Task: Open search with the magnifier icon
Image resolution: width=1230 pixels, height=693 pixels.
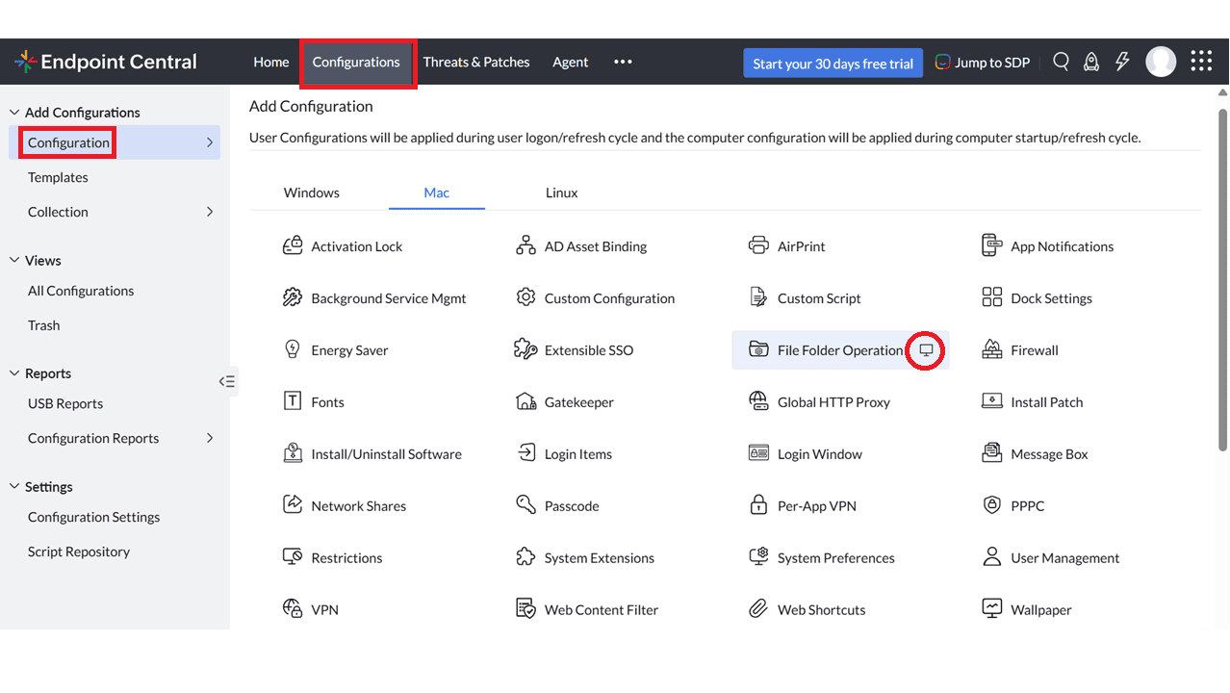Action: (1061, 62)
